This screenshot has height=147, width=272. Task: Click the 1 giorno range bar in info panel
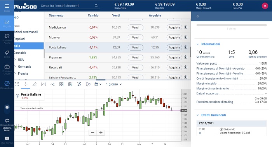[232, 25]
